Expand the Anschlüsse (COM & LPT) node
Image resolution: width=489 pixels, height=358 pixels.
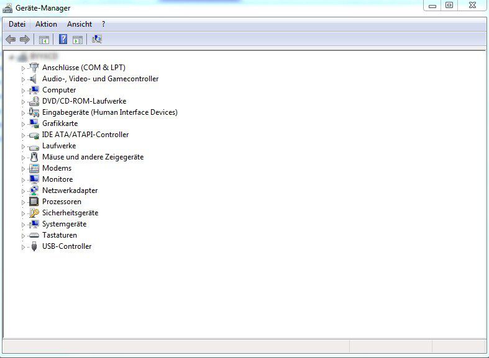pyautogui.click(x=24, y=68)
